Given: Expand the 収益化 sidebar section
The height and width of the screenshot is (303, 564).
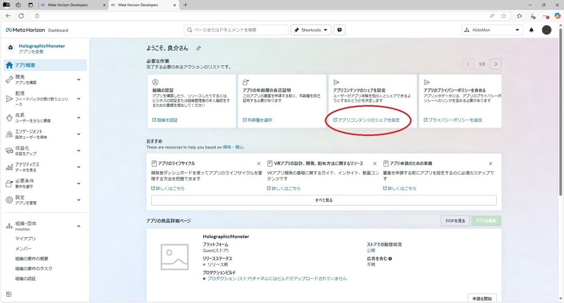Looking at the screenshot, I should (78, 151).
